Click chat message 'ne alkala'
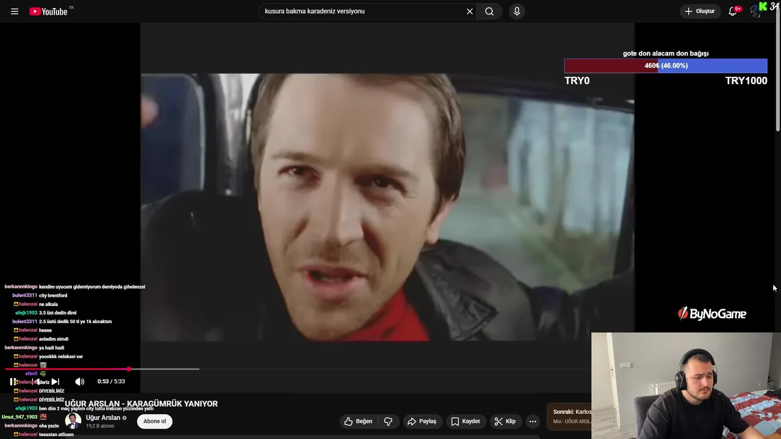Viewport: 781px width, 439px height. (x=48, y=304)
